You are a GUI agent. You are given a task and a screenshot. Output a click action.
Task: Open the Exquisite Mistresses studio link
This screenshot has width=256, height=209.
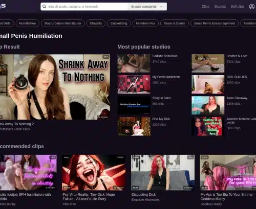click(x=145, y=200)
